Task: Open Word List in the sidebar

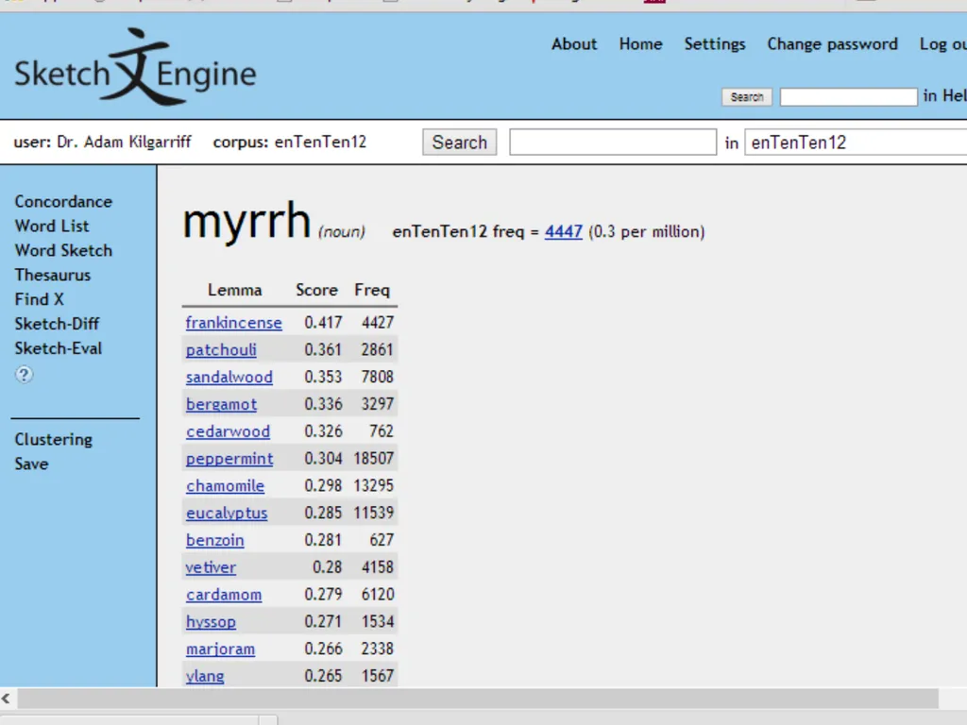Action: pos(52,226)
